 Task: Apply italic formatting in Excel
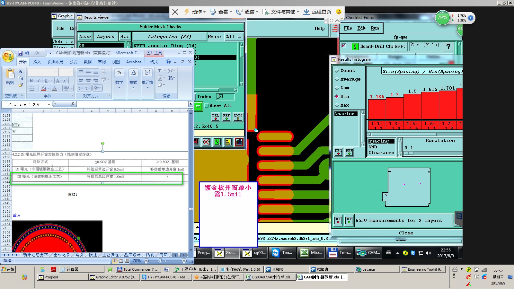coord(39,81)
